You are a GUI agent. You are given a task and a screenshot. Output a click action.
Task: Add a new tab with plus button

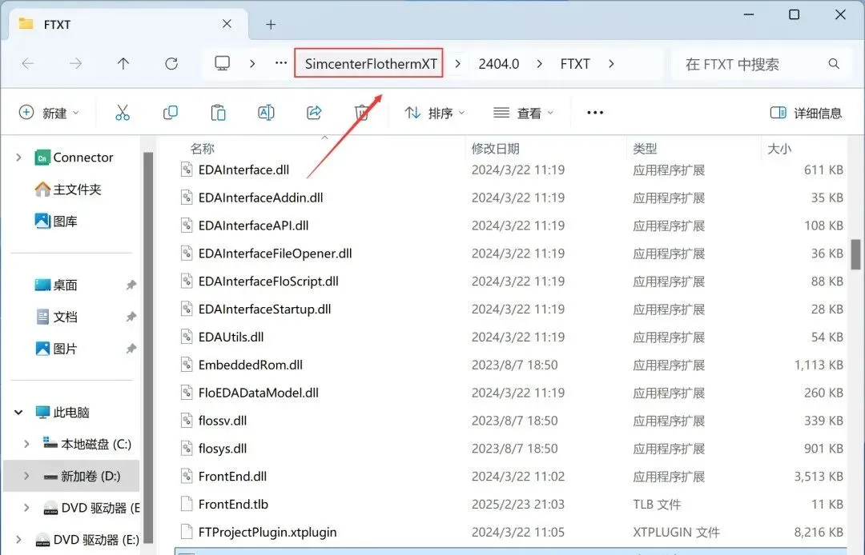(271, 24)
